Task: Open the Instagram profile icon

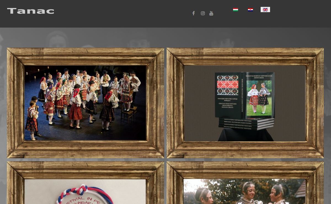Action: pos(203,13)
